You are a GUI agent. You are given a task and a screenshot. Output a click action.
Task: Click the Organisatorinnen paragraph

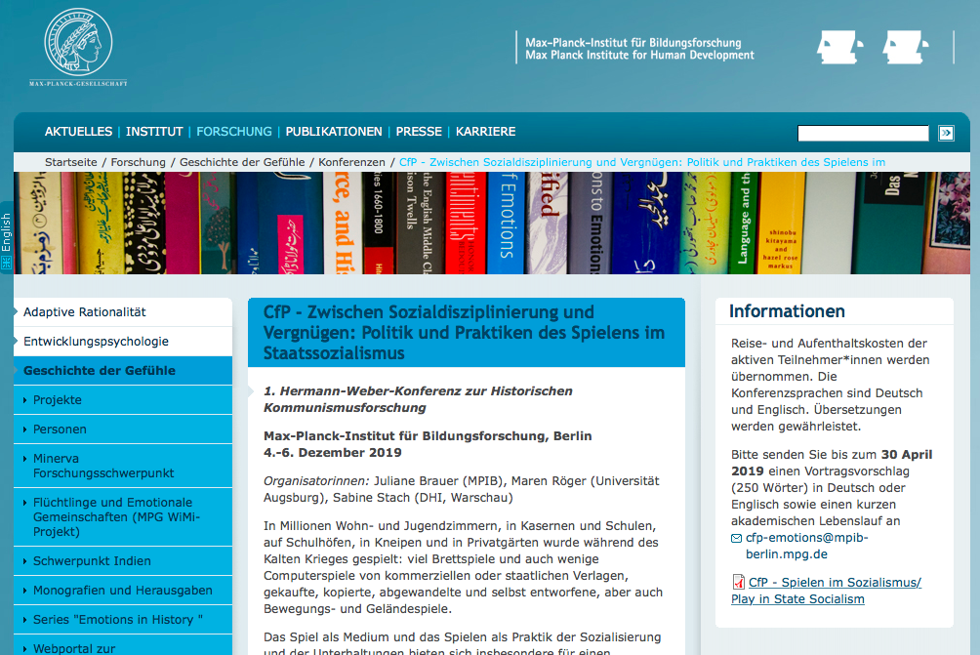[x=462, y=489]
